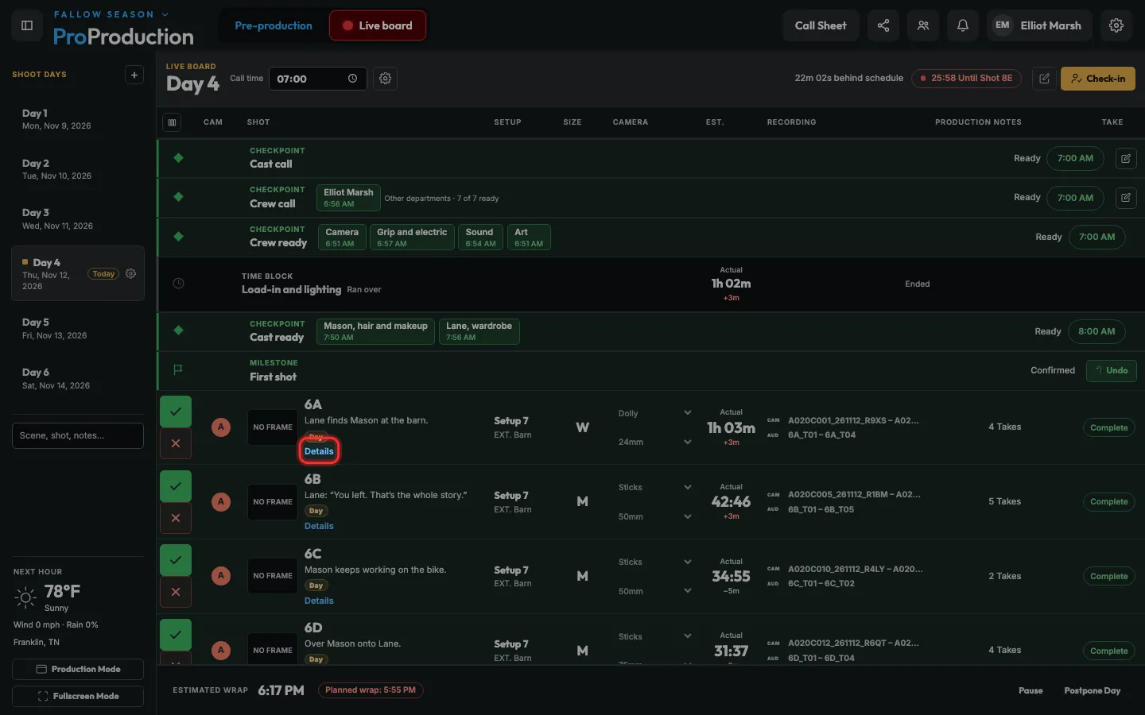Mark shot 6B with green checkmark
This screenshot has height=715, width=1145.
[x=176, y=486]
